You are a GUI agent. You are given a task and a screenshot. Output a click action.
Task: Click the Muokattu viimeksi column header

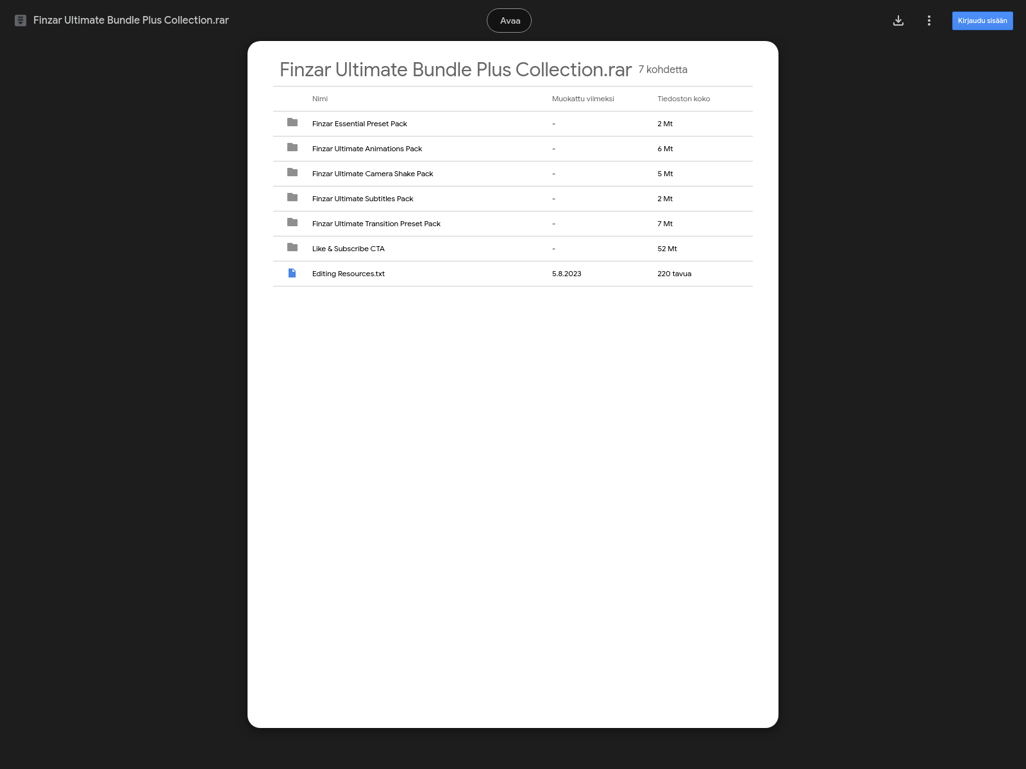pos(583,99)
